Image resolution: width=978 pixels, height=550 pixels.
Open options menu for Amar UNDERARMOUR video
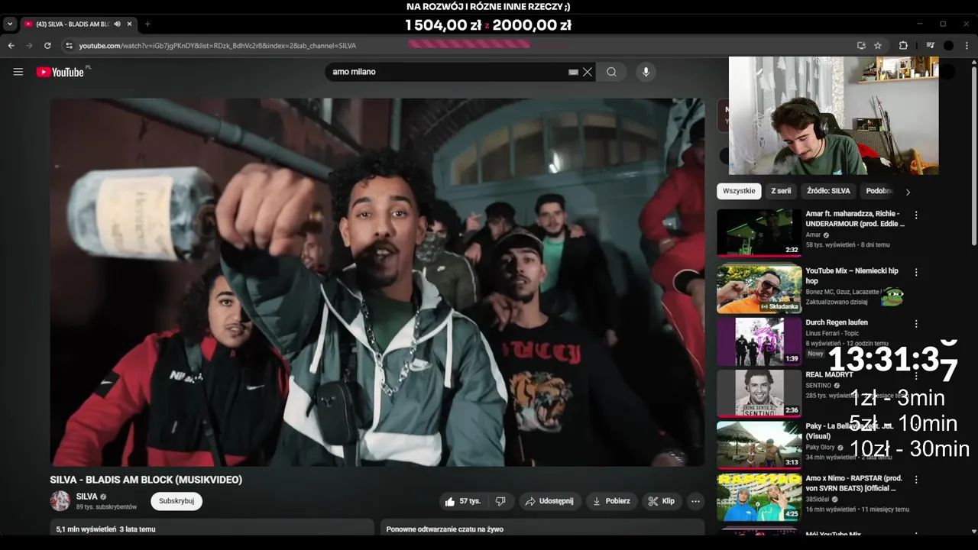[916, 215]
